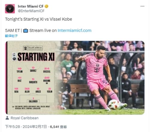150x132 pixels.
Task: Open the Inter Miami CF profile avatar
Action: coord(10,9)
